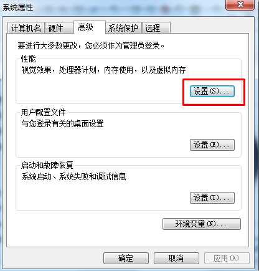Click the 与您登录有关的桌面设置 description
The width and height of the screenshot is (259, 271).
pos(62,123)
